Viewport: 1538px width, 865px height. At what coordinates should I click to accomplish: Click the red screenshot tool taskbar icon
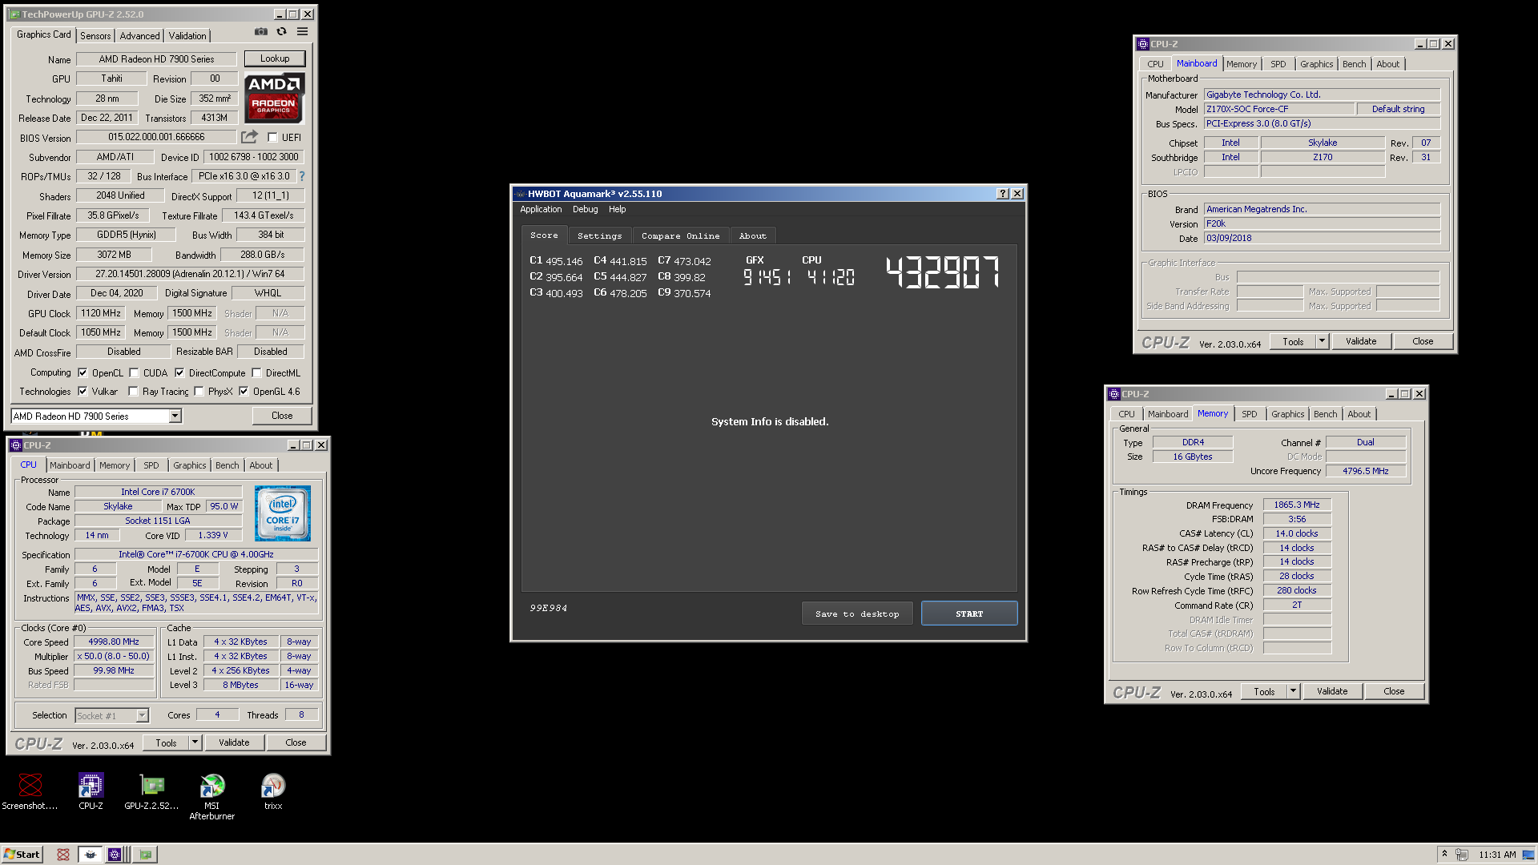pyautogui.click(x=63, y=855)
